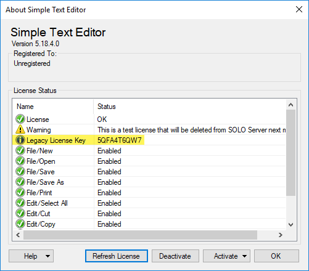Select the License row label
The width and height of the screenshot is (309, 271).
[x=38, y=119]
